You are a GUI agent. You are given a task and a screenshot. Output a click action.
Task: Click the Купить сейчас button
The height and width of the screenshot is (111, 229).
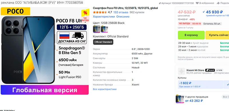click(x=218, y=35)
